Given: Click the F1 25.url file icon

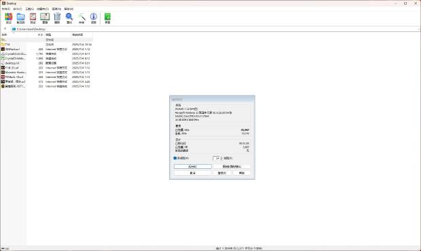Looking at the screenshot, I should (x=3, y=68).
